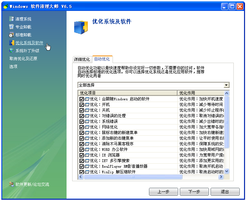Click the scroll-right arrow of the list
The width and height of the screenshot is (246, 200).
221,177
